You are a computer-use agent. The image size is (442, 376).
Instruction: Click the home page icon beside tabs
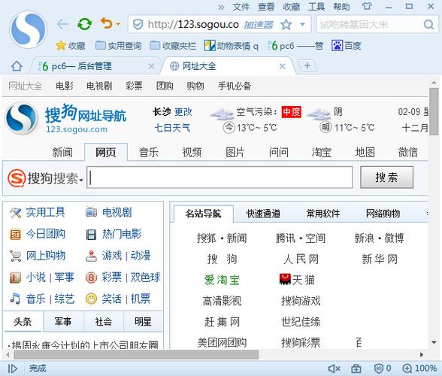tap(17, 66)
